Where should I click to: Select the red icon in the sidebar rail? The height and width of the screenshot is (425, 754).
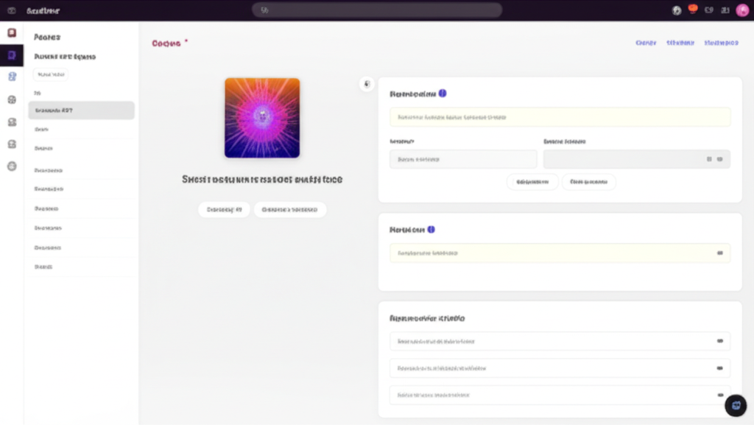coord(12,32)
